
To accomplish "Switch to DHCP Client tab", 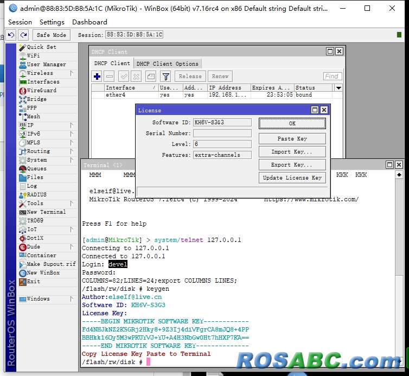I will (x=112, y=63).
